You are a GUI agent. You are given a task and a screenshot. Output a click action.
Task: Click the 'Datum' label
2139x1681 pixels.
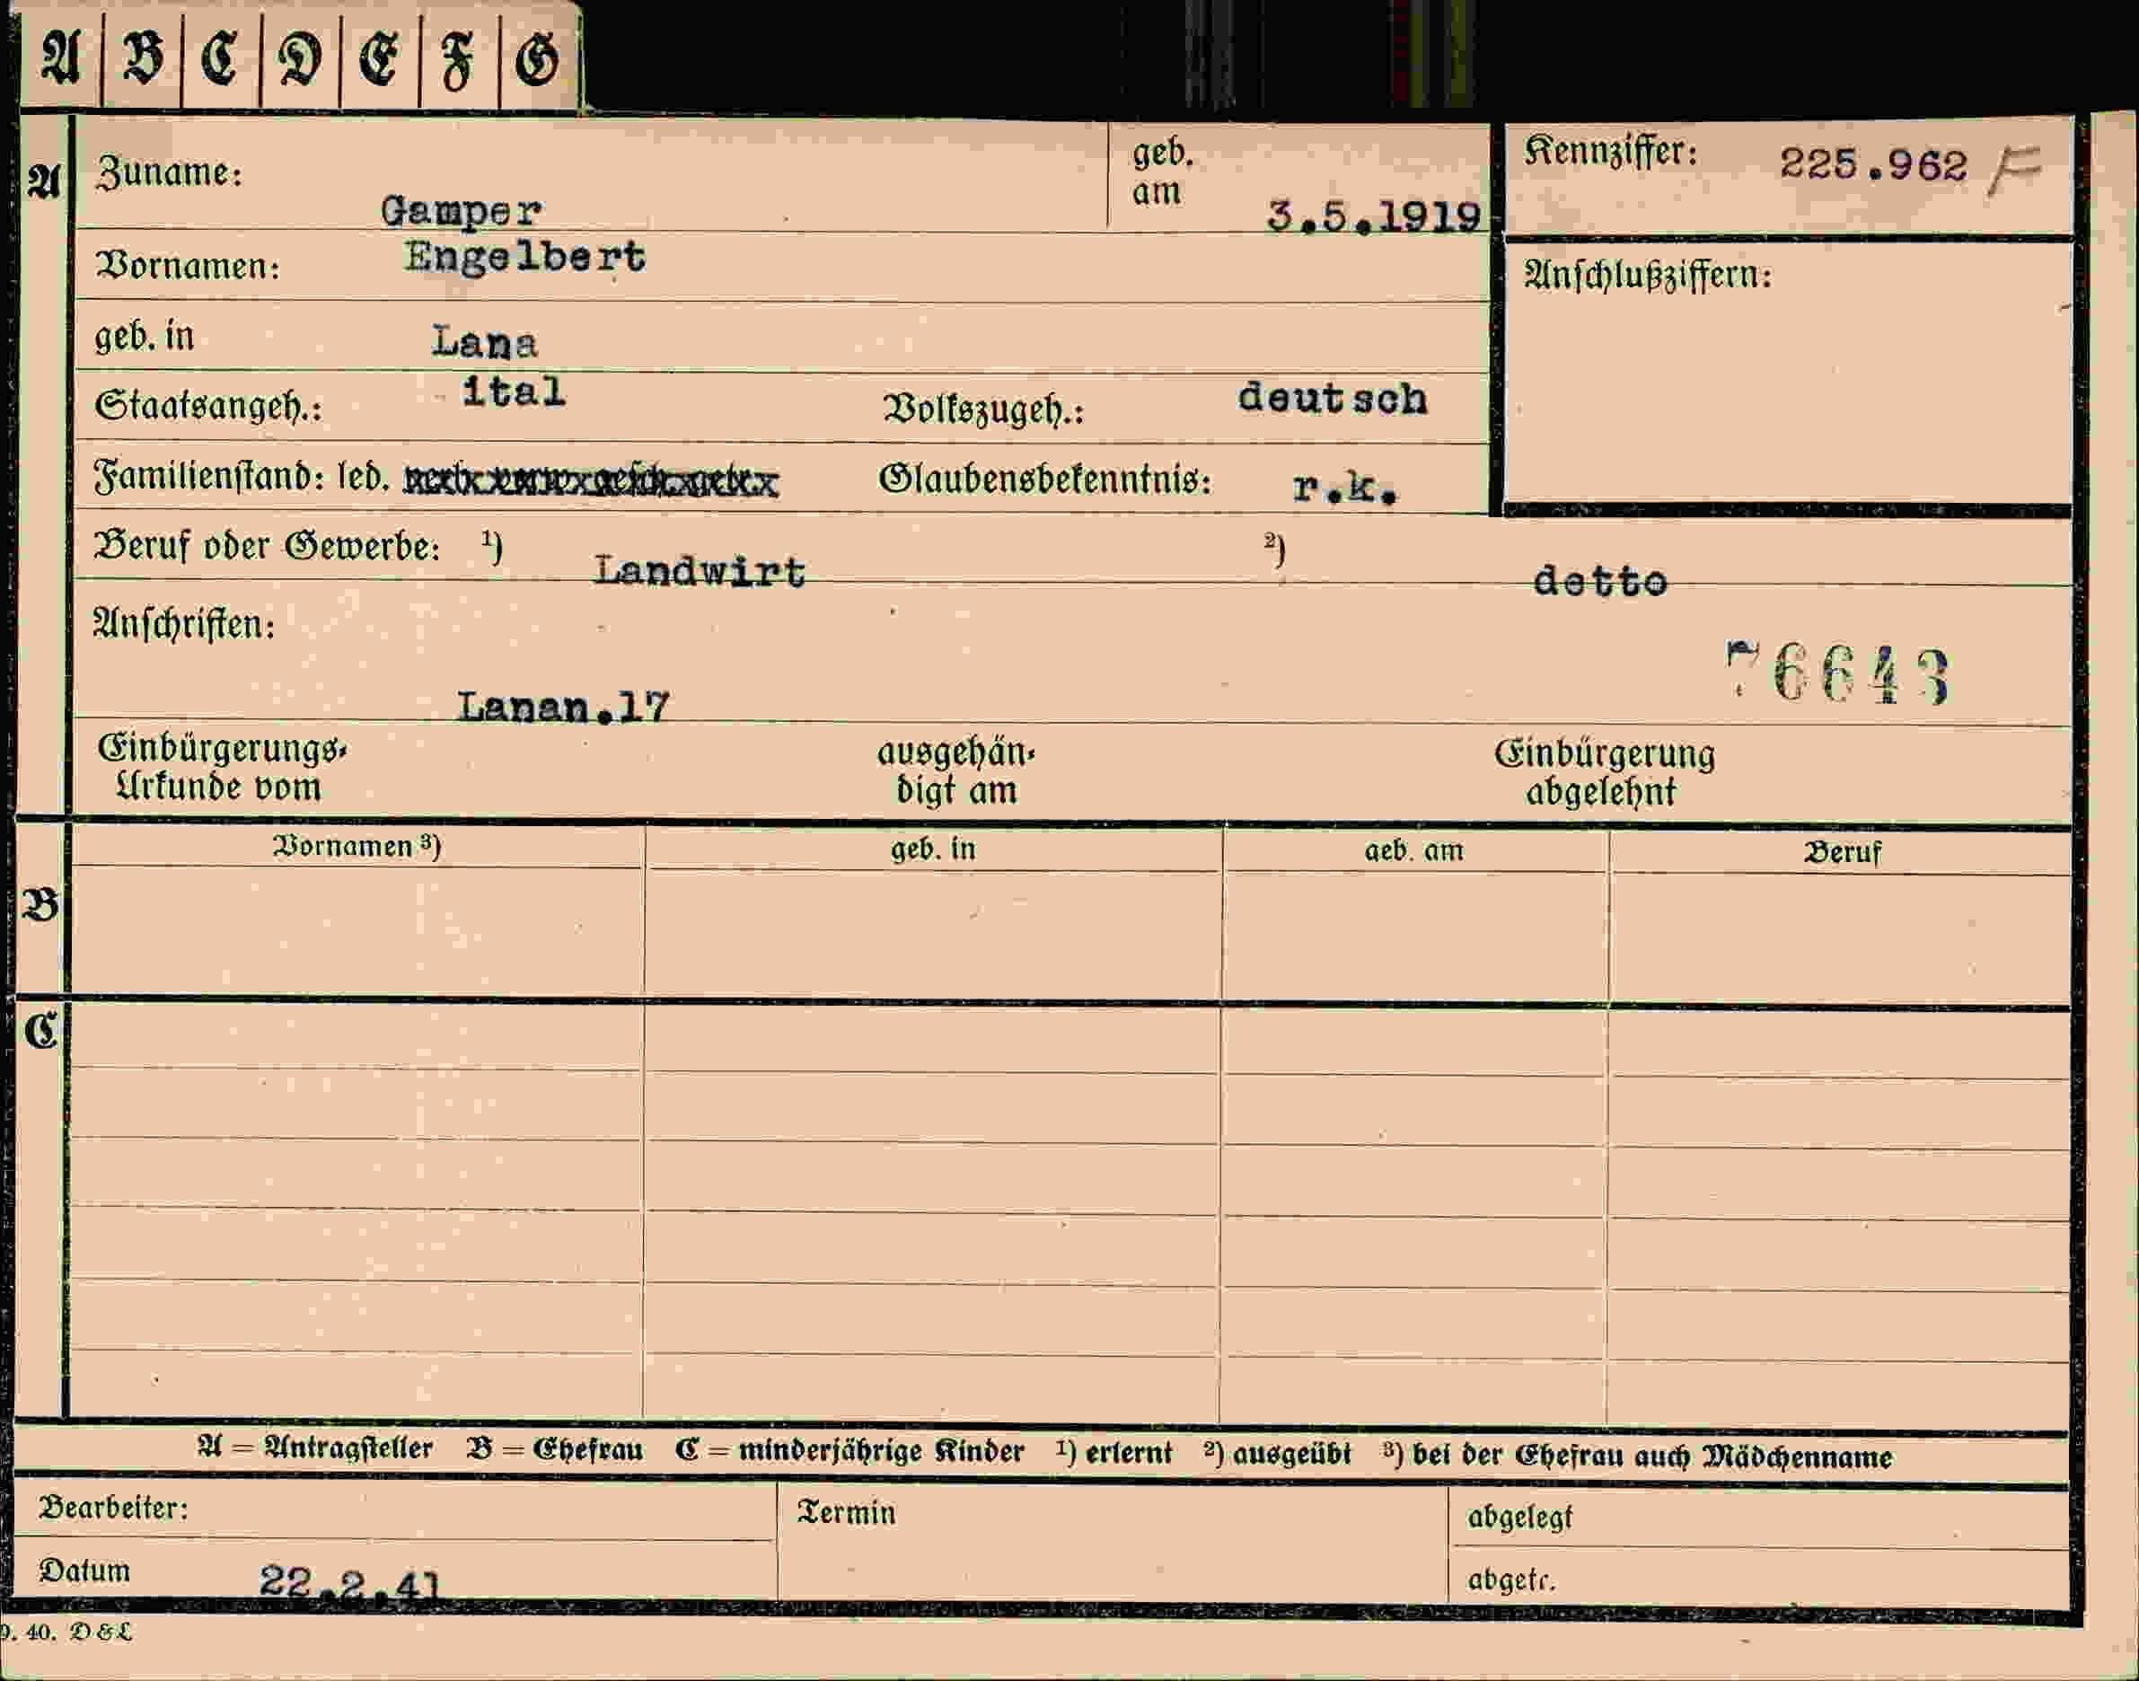pos(84,1571)
